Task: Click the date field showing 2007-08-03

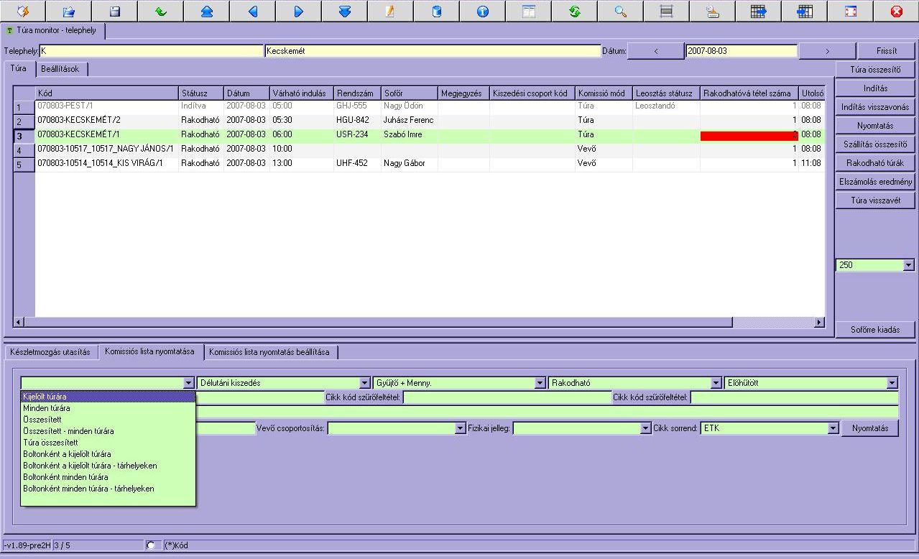Action: pyautogui.click(x=740, y=51)
